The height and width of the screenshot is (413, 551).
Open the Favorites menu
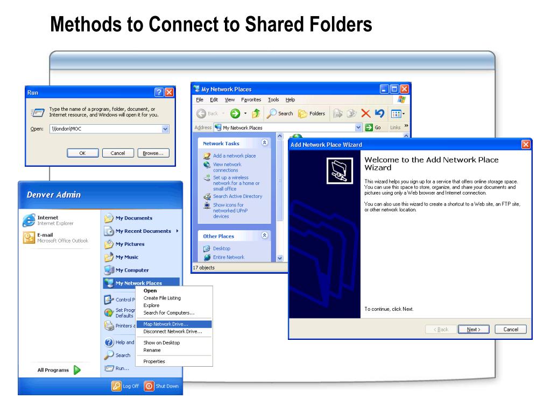(x=251, y=99)
